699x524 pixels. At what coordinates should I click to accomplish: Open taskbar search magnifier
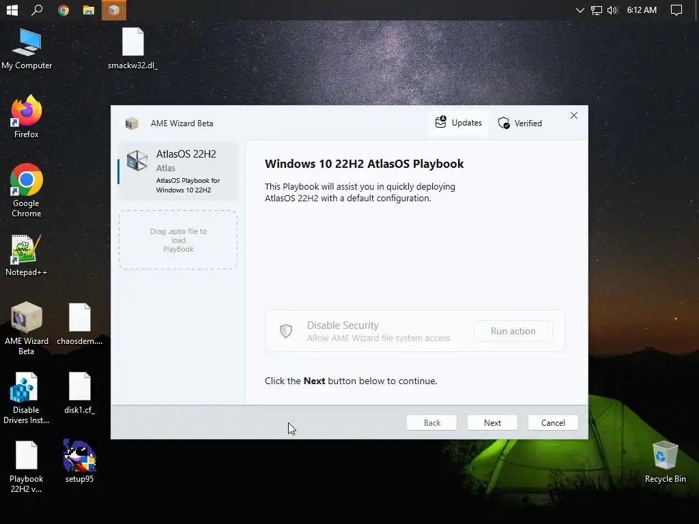[x=37, y=10]
